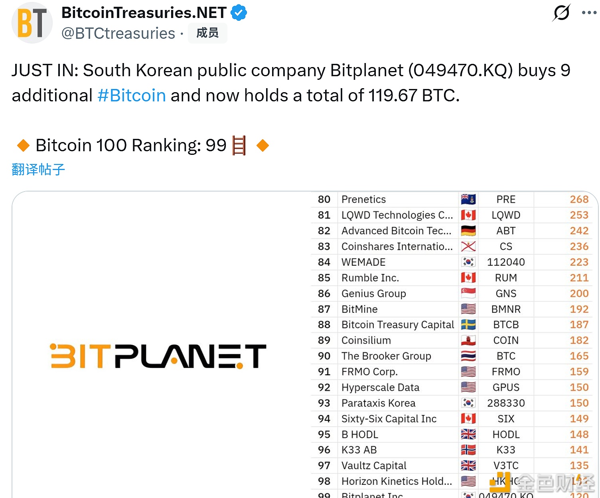Screen dimensions: 600x498
Task: Click the 翻译帖子 translate link
Action: tap(38, 169)
